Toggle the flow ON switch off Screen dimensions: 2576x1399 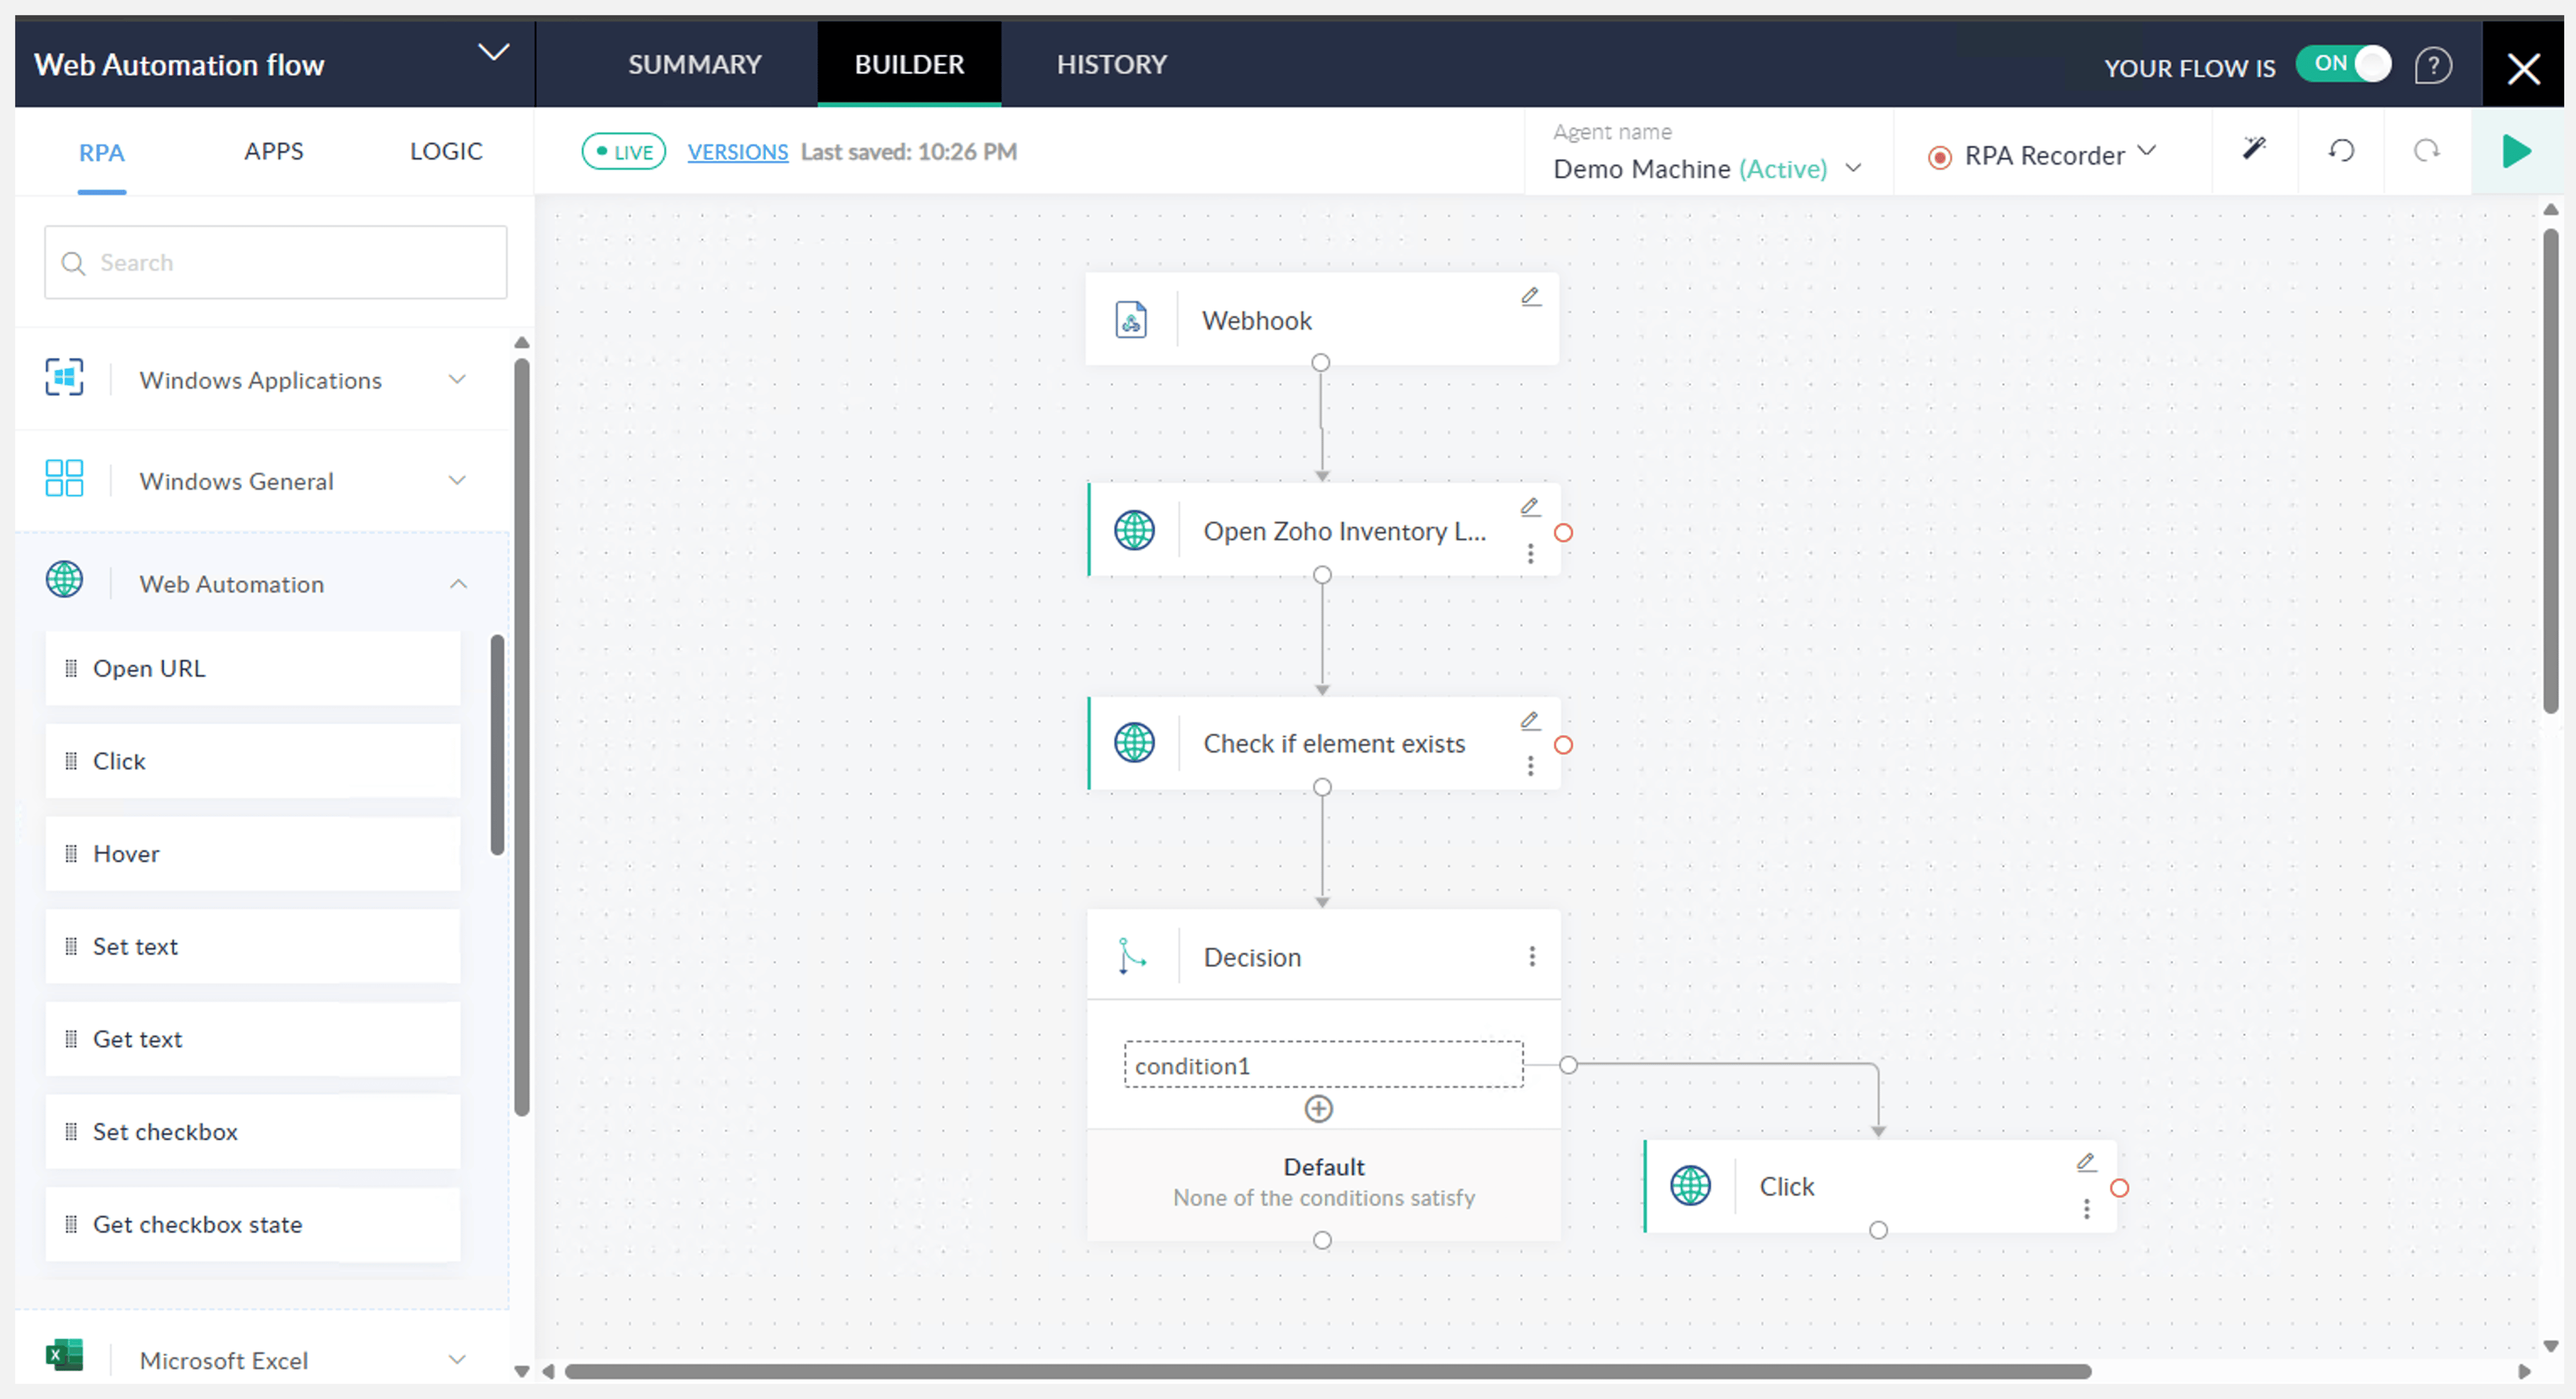pos(2344,65)
